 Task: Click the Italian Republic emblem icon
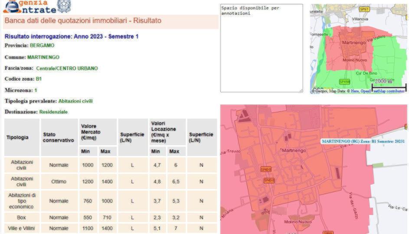pos(64,6)
